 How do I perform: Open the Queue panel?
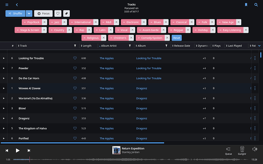[x=228, y=151]
